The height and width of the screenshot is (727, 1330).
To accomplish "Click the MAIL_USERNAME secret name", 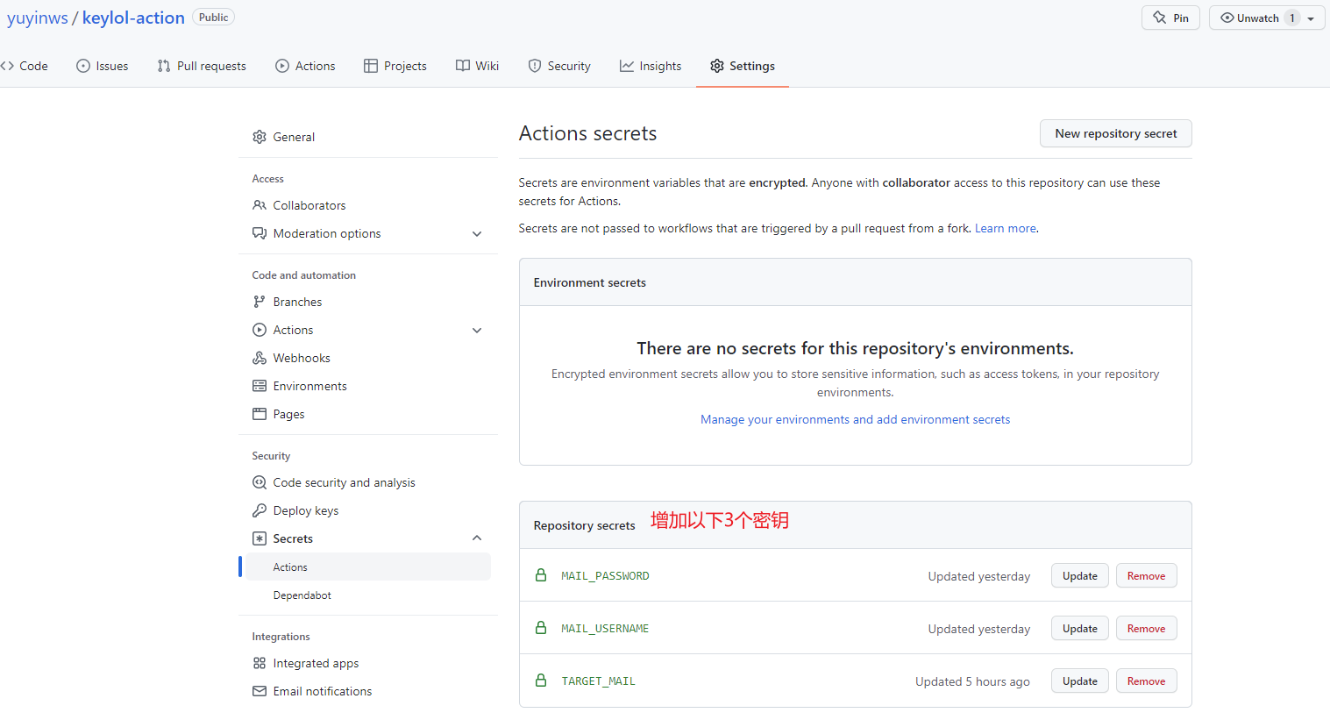I will (x=605, y=629).
